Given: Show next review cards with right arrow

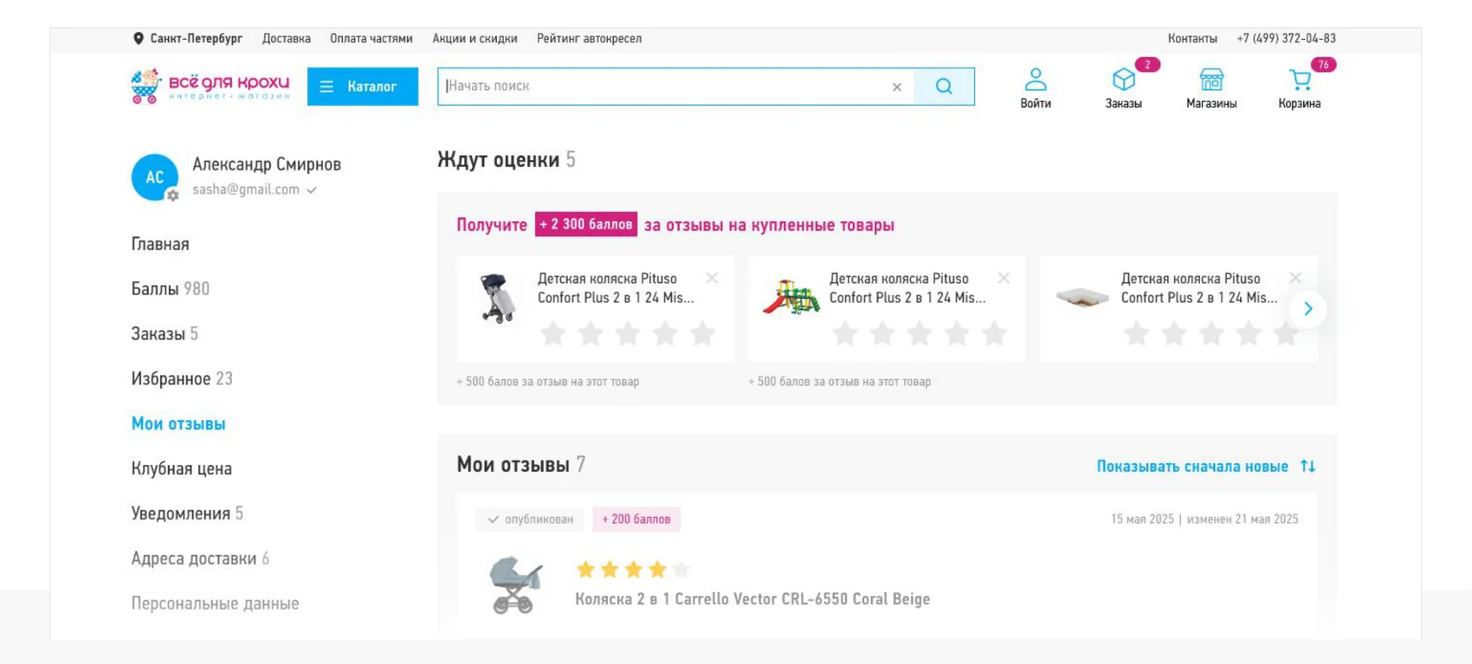Looking at the screenshot, I should 1308,309.
